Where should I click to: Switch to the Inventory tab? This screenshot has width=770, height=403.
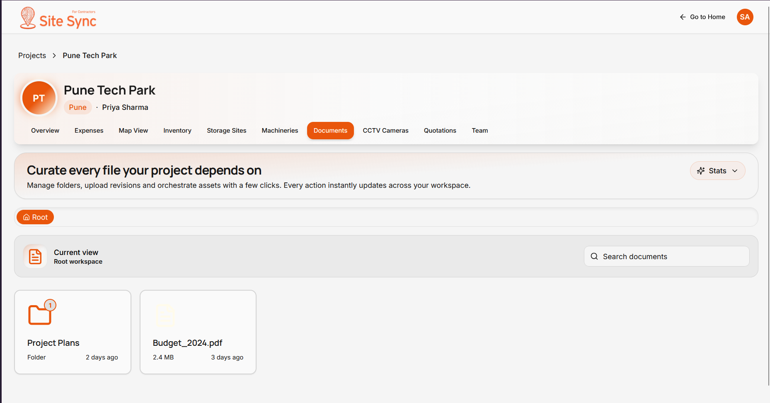click(x=177, y=131)
